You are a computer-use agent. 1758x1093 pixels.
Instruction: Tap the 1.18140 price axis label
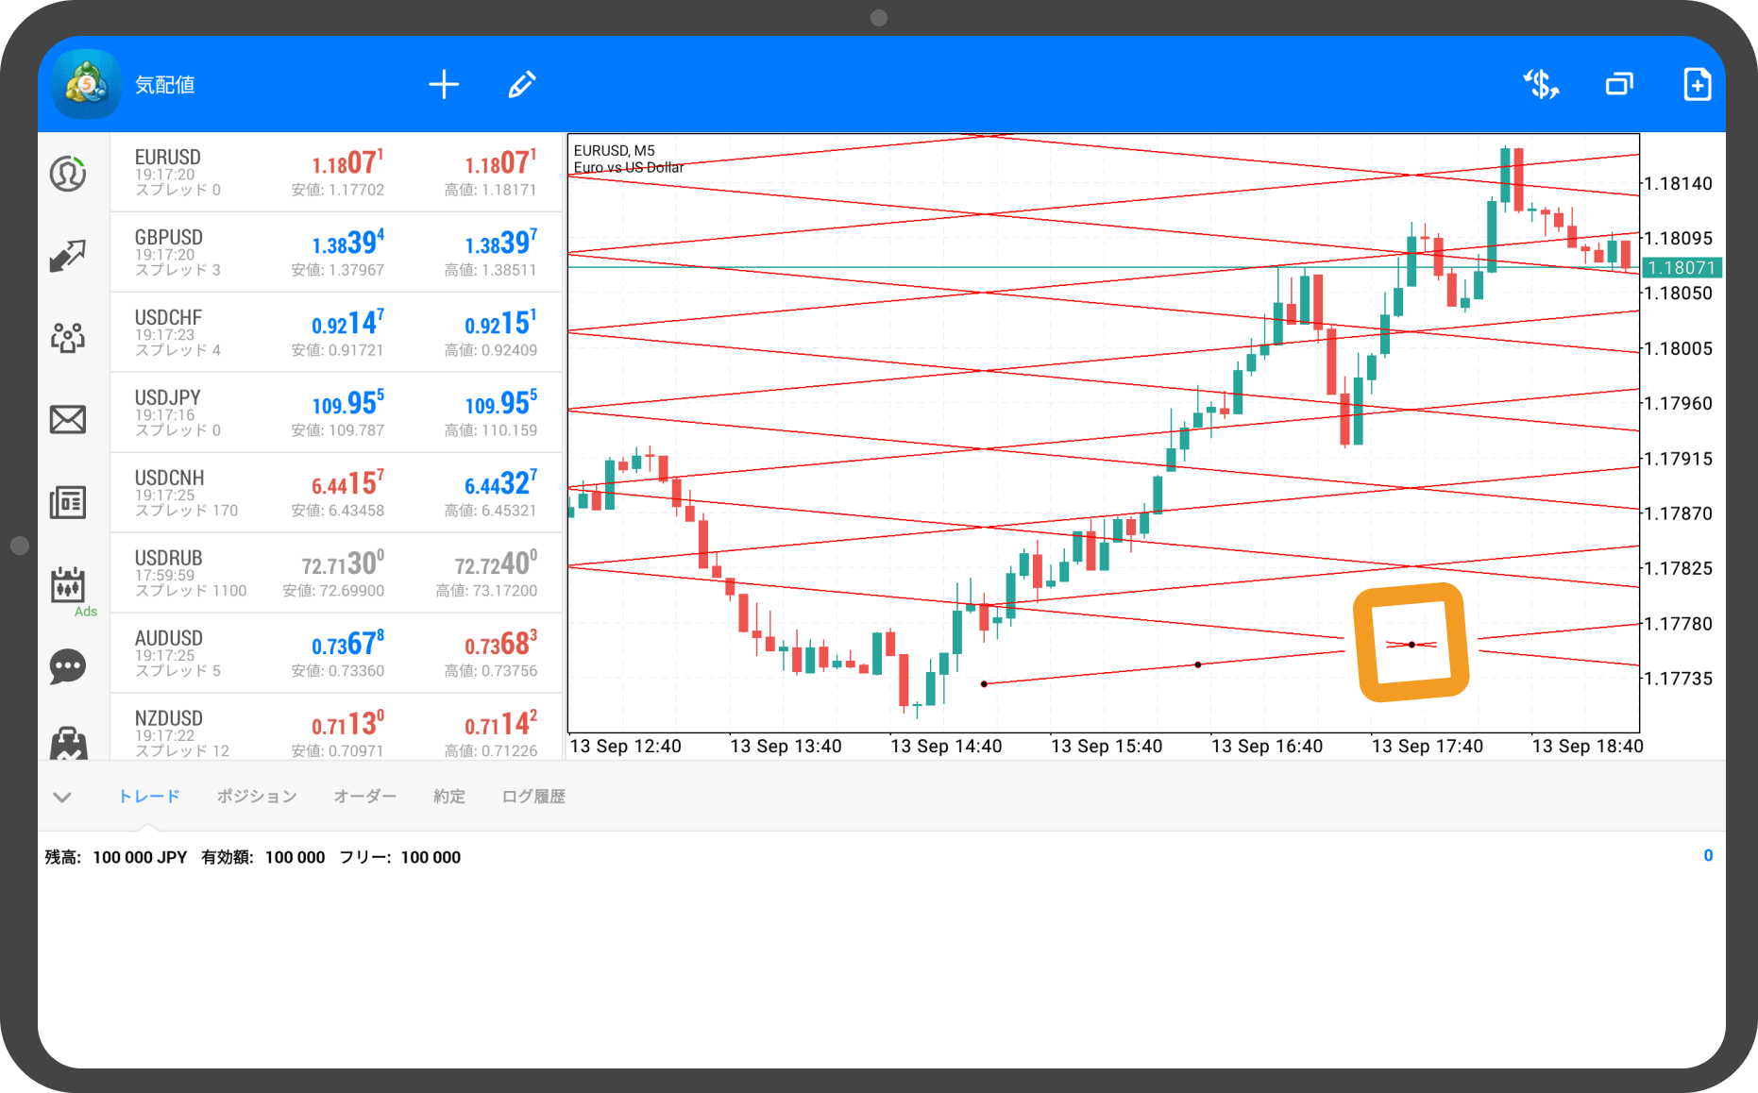click(1679, 184)
